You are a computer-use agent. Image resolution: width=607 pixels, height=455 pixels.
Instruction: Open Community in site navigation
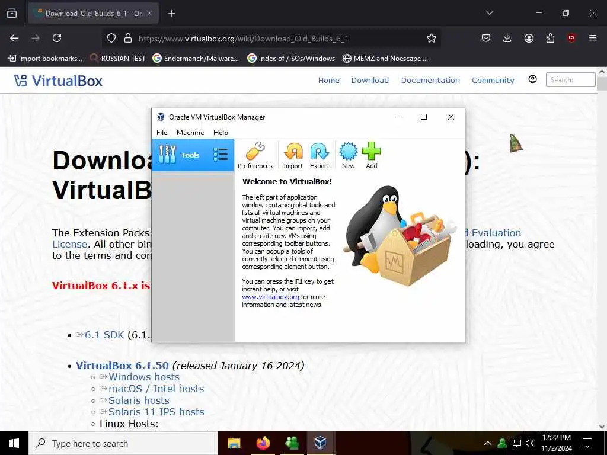[493, 80]
